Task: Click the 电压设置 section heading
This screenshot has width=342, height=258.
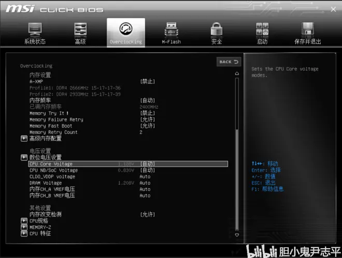Action: coord(40,151)
